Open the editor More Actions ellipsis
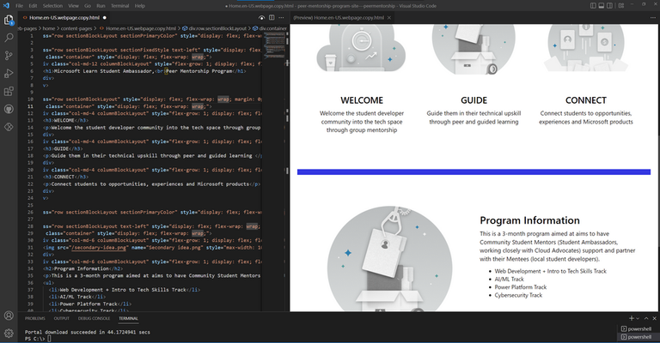Viewport: 660px width, 343px height. tap(281, 18)
